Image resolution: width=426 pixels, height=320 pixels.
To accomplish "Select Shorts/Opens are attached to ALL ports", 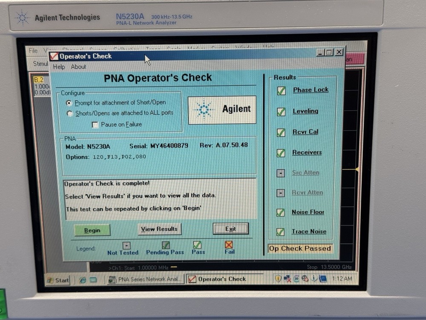I will [69, 113].
